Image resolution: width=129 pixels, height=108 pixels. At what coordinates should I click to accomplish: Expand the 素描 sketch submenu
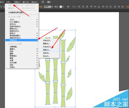[22, 58]
